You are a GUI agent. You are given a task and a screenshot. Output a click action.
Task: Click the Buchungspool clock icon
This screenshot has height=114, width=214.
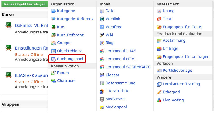(53, 59)
